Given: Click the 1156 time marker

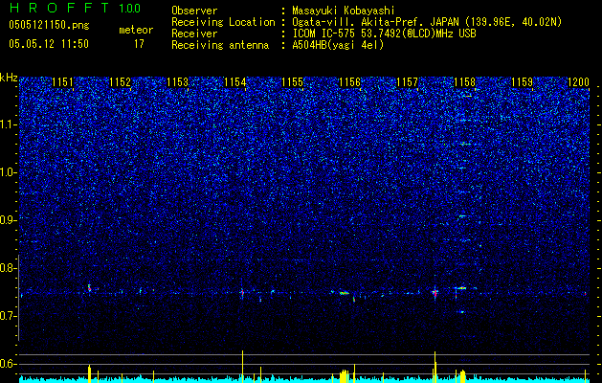Looking at the screenshot, I should coord(350,82).
